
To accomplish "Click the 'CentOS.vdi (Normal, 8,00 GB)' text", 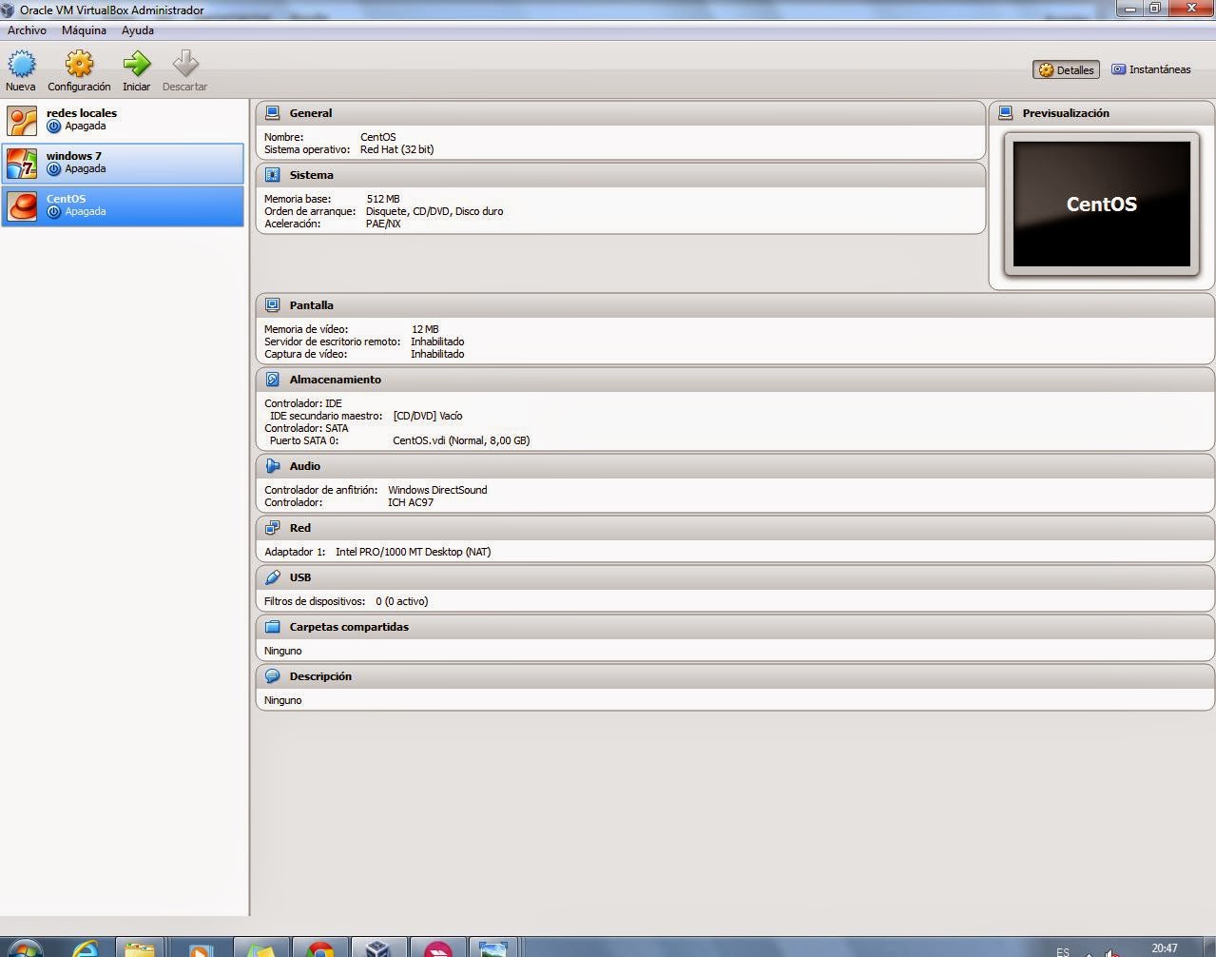I will [x=461, y=440].
